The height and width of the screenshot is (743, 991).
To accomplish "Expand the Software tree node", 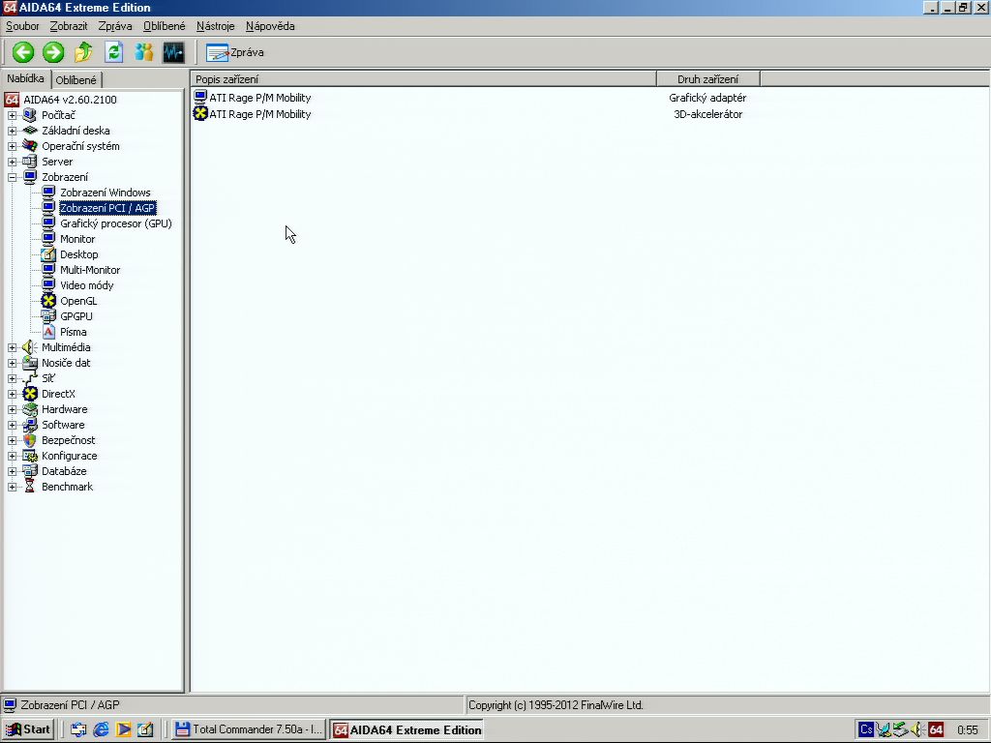I will pyautogui.click(x=12, y=425).
